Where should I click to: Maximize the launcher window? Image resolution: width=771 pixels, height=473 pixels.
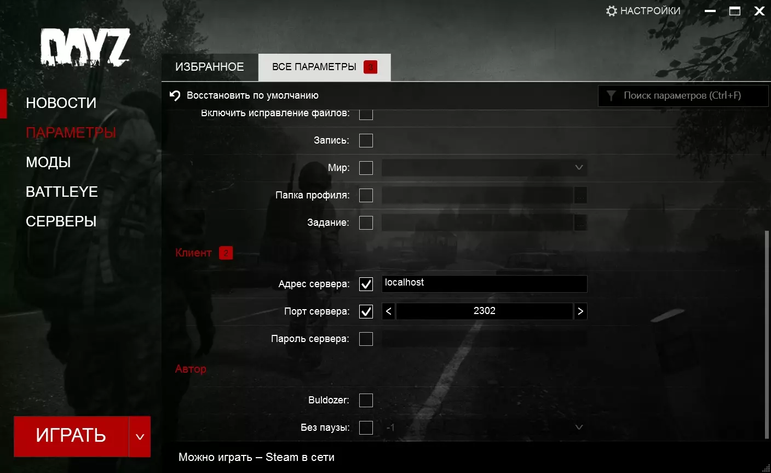click(x=735, y=11)
